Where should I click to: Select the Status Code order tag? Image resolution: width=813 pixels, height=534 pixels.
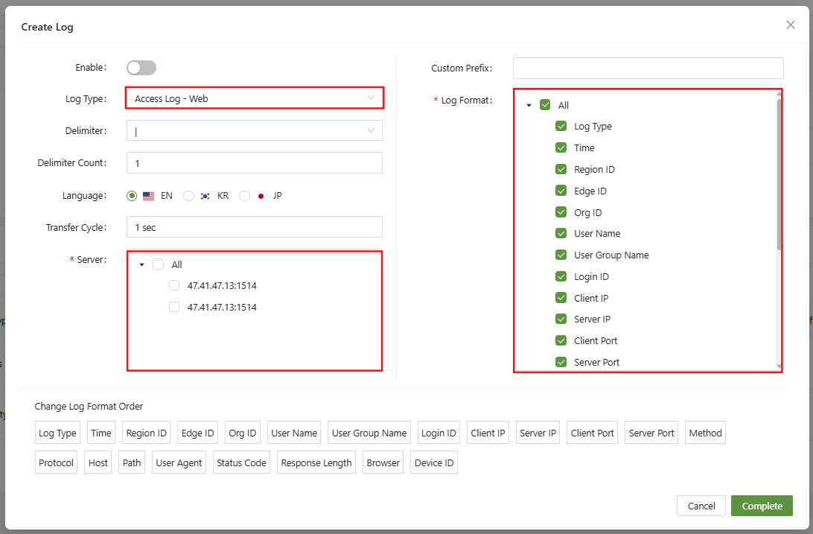pyautogui.click(x=241, y=463)
